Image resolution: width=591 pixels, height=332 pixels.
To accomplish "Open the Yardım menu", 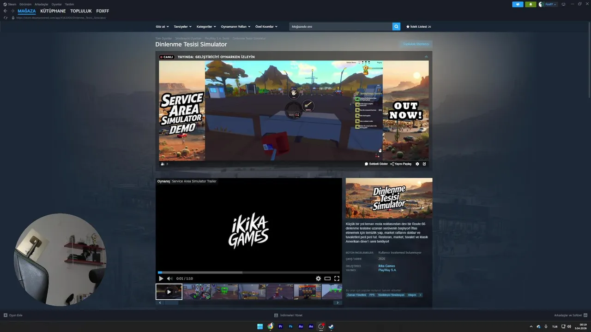I will click(x=69, y=4).
